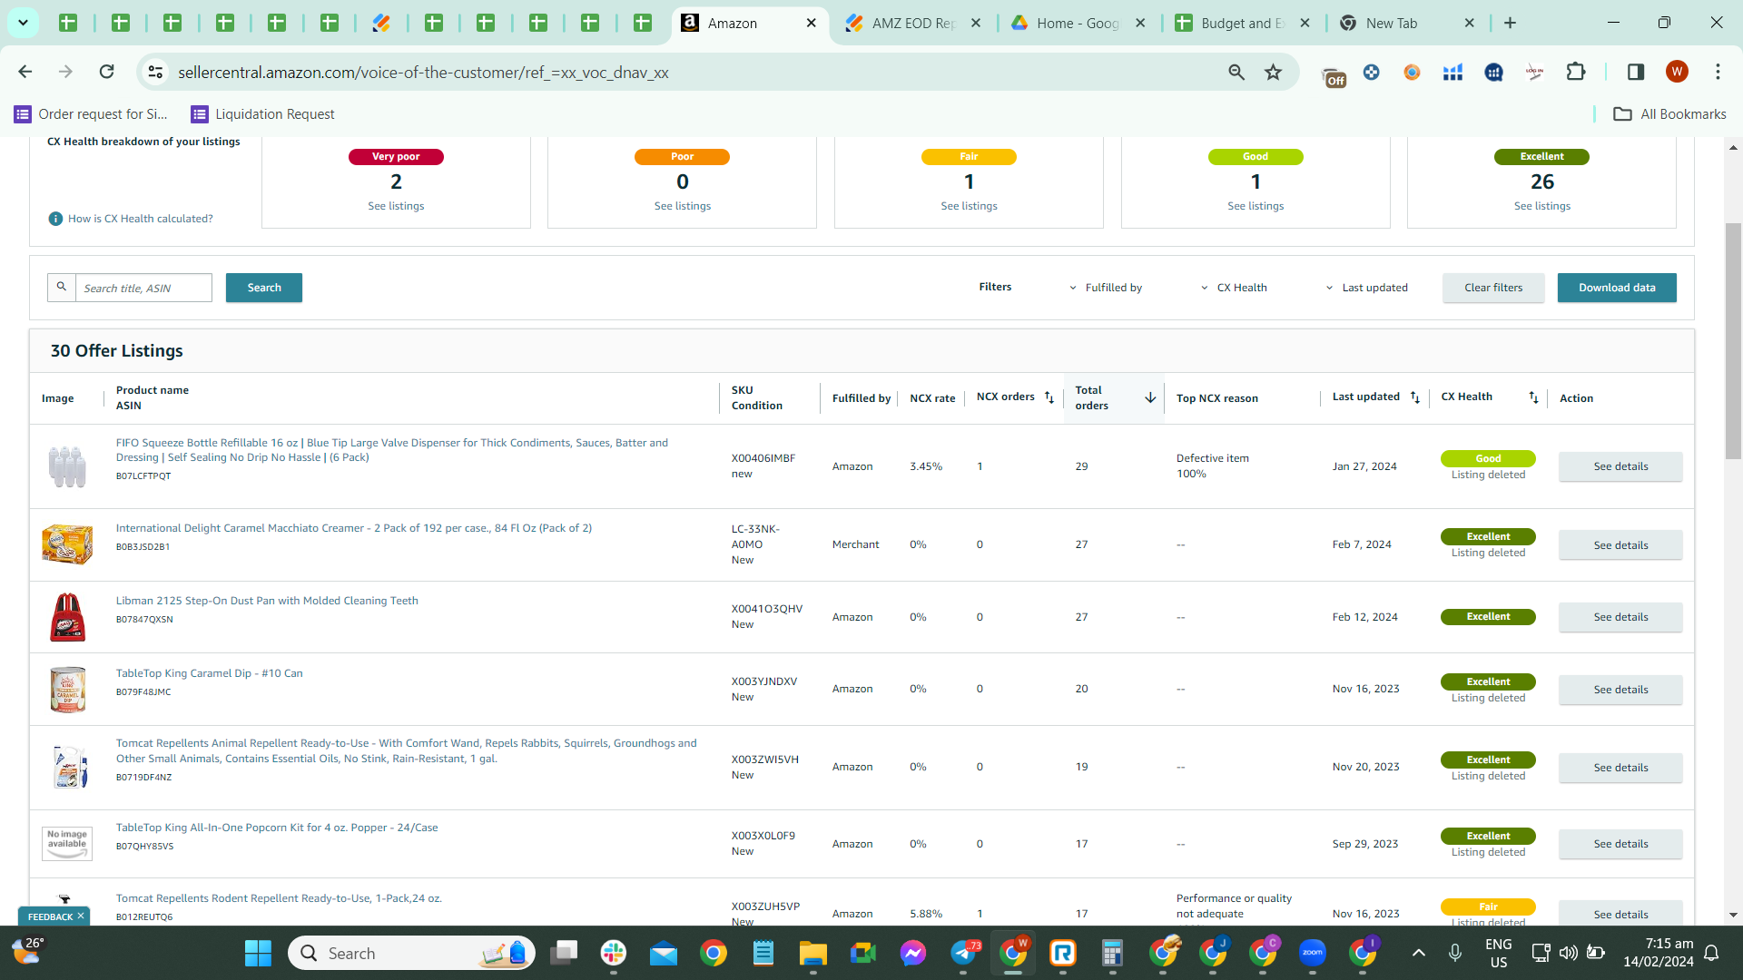Open Telegram from the taskbar
The width and height of the screenshot is (1743, 980).
click(965, 953)
